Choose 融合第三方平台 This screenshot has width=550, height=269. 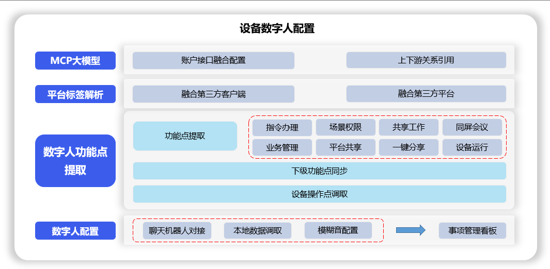[x=426, y=94]
